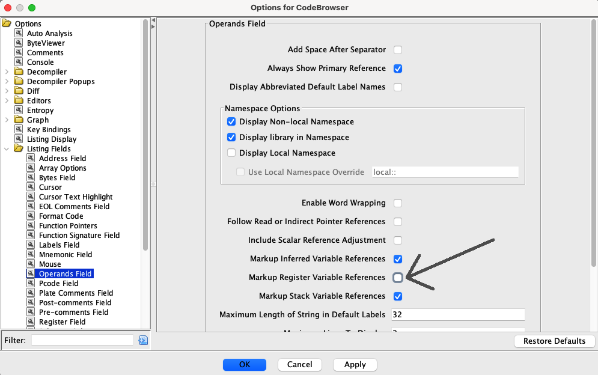598x375 pixels.
Task: Click the Key Bindings wrench icon
Action: pos(19,129)
